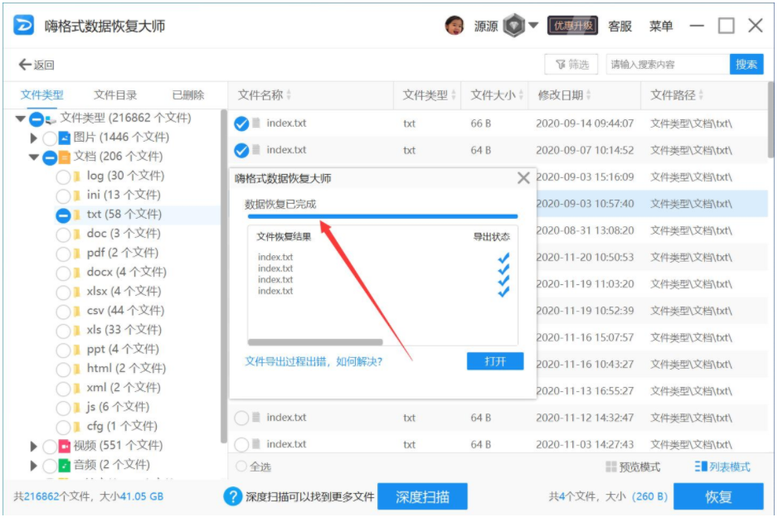Sort by 文件名称 column arrows

tap(289, 94)
